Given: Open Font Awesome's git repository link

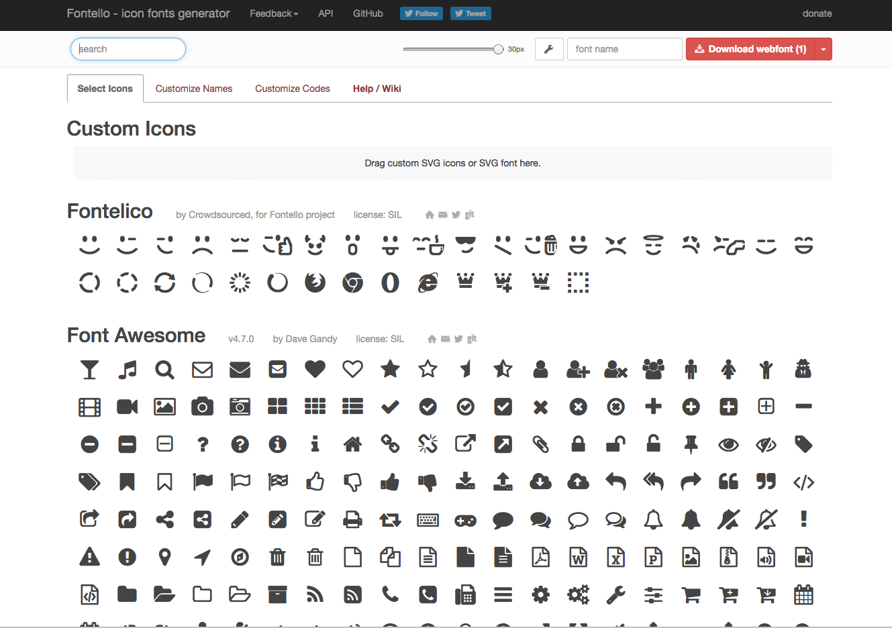Looking at the screenshot, I should (472, 339).
